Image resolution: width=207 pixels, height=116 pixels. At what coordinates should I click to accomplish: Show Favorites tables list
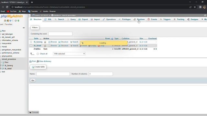pos(8,24)
